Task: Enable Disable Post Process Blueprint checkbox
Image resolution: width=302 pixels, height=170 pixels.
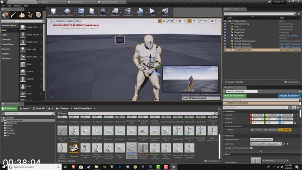Action: (252, 148)
